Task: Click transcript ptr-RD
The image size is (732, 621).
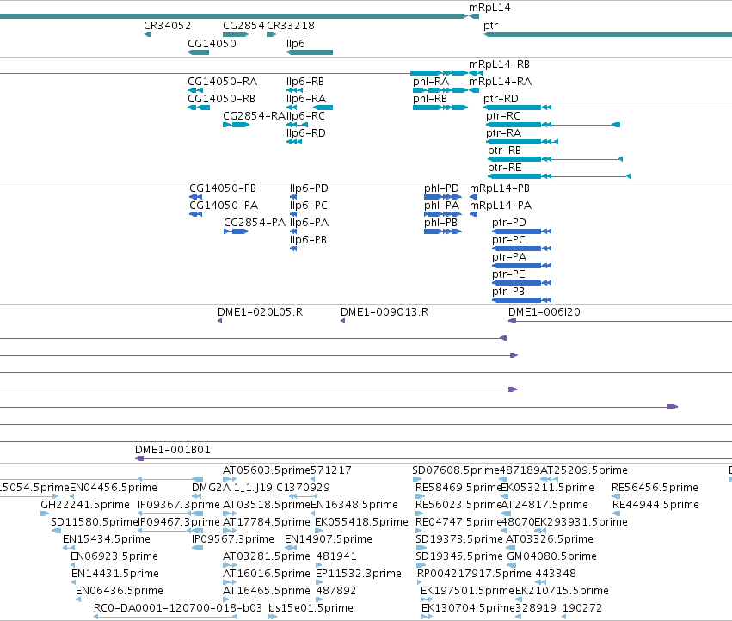Action: point(607,108)
